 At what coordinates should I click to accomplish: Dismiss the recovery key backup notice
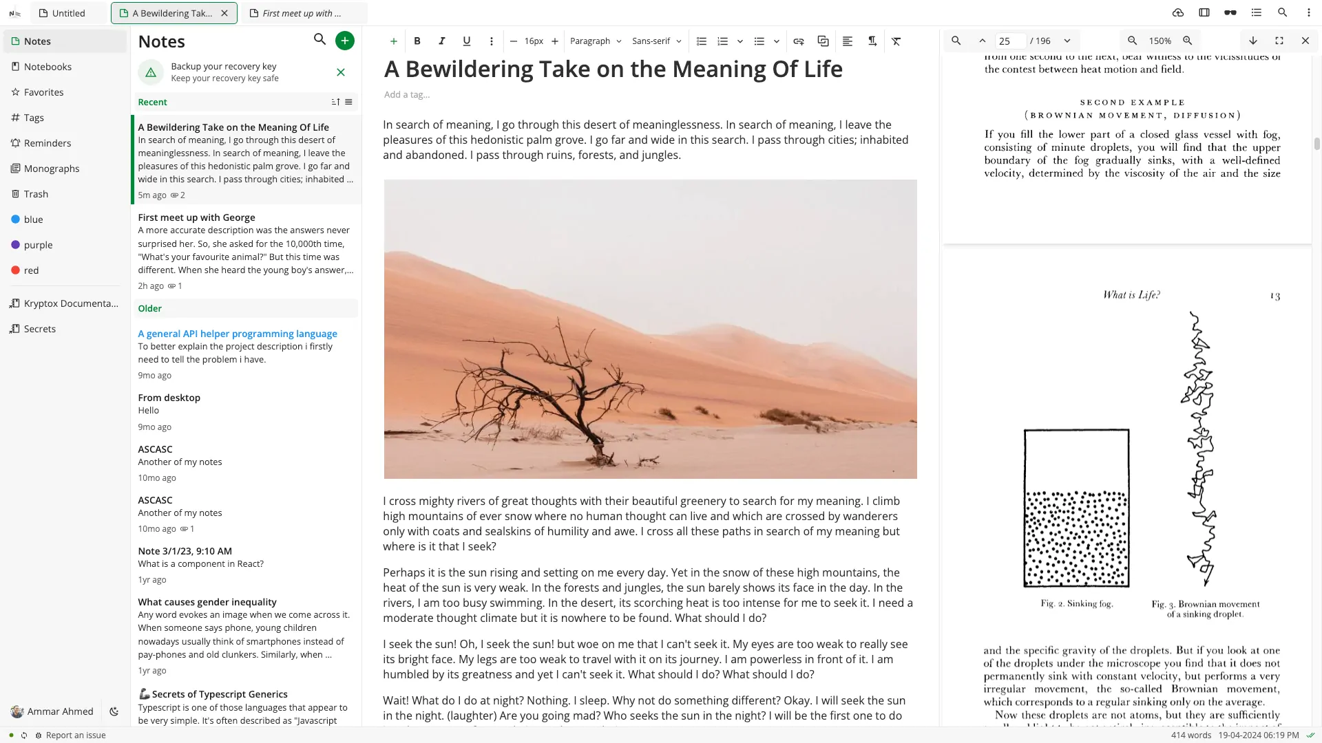click(x=341, y=72)
